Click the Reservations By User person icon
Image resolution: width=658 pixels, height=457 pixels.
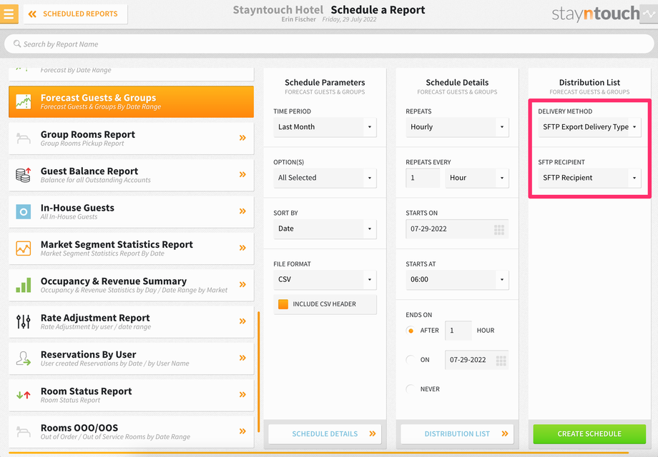(24, 358)
